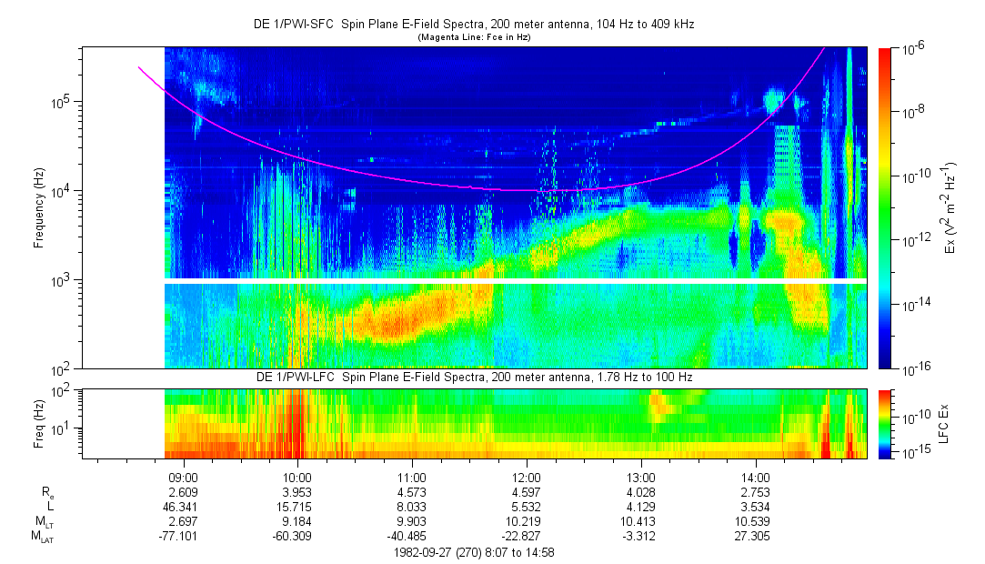Click the Re value 4.597
Screen dimensions: 985x564
(527, 491)
